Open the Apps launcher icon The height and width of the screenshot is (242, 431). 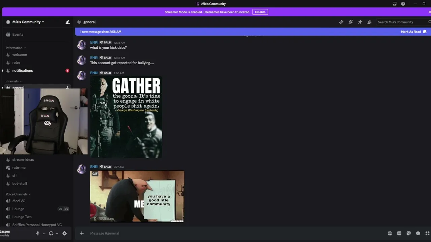click(x=427, y=233)
